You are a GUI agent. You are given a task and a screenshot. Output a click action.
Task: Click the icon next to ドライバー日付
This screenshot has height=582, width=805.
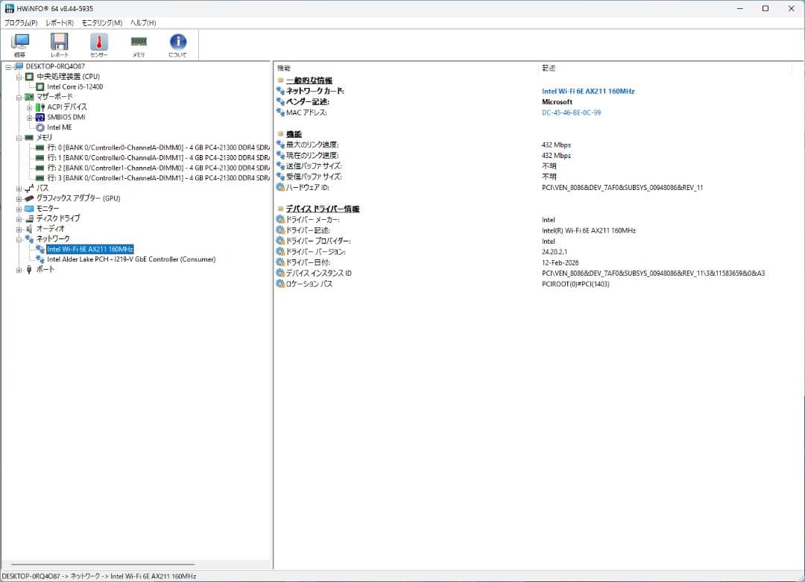click(280, 262)
